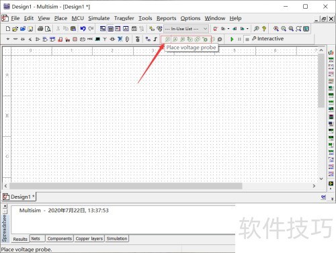
Task: Open the Simulate menu
Action: [x=99, y=18]
